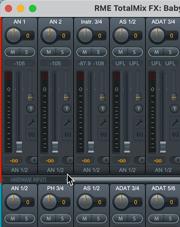Image resolution: width=180 pixels, height=227 pixels.
Task: Click the Instr. 3/4 volume fader handle
Action: tap(91, 147)
